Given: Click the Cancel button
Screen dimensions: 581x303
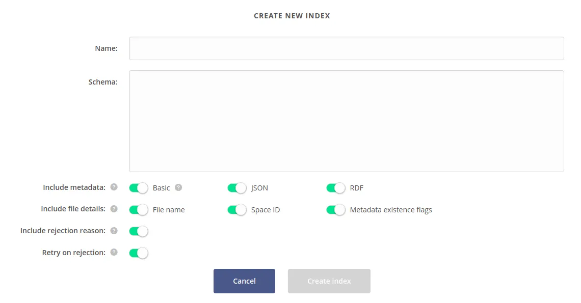Looking at the screenshot, I should 244,281.
